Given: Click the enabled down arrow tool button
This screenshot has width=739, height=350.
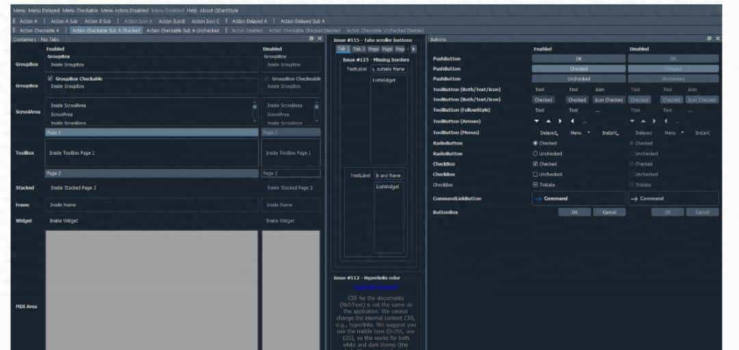Looking at the screenshot, I should coord(537,121).
